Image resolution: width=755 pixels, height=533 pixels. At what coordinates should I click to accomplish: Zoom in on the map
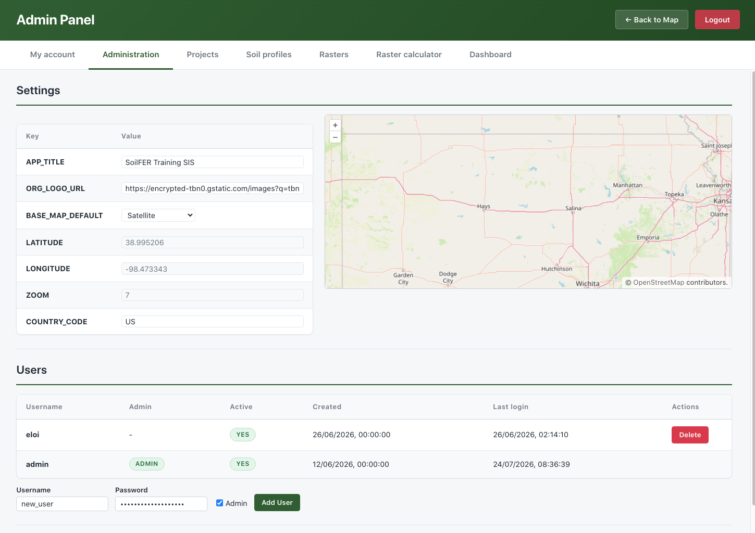pos(335,125)
